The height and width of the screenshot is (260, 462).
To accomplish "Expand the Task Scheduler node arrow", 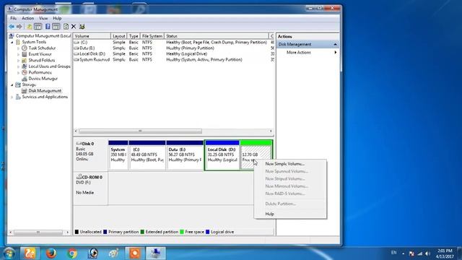I will coord(19,48).
